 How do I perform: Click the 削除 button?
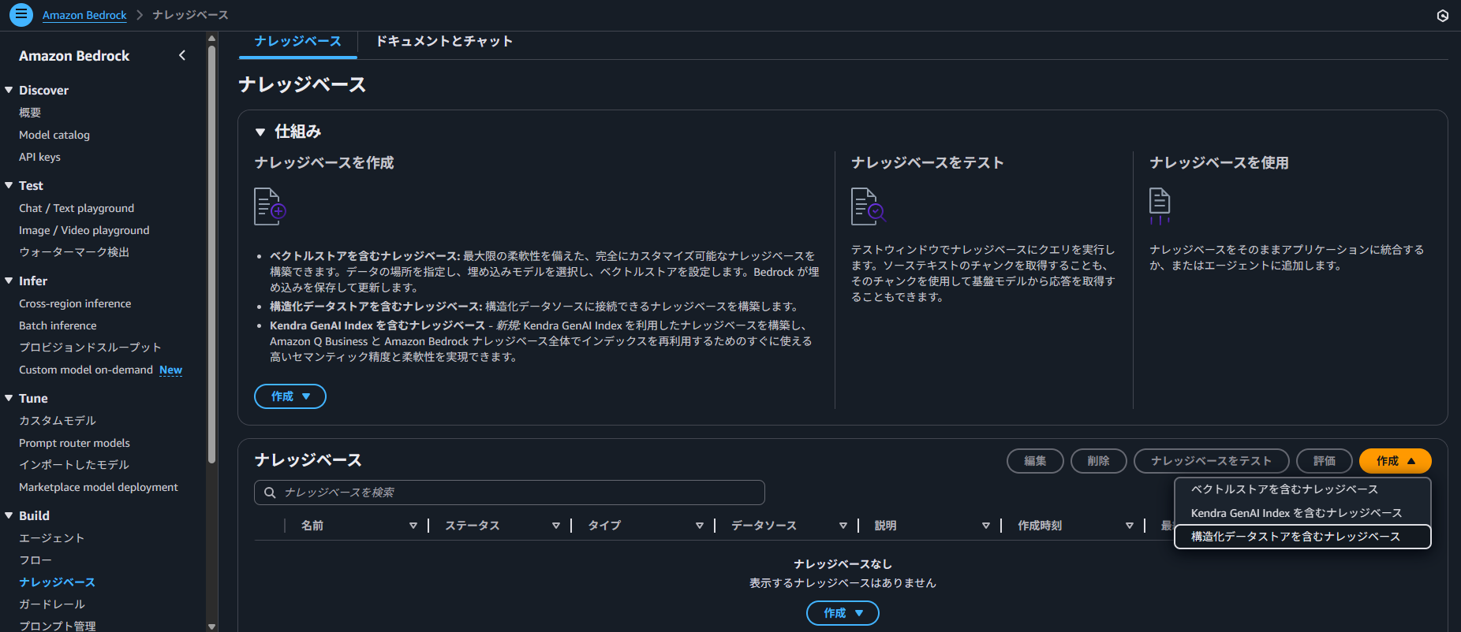pyautogui.click(x=1098, y=461)
